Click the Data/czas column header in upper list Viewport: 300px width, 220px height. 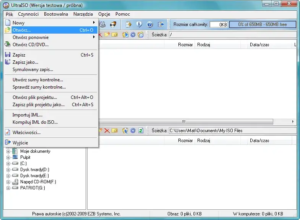[x=259, y=45]
